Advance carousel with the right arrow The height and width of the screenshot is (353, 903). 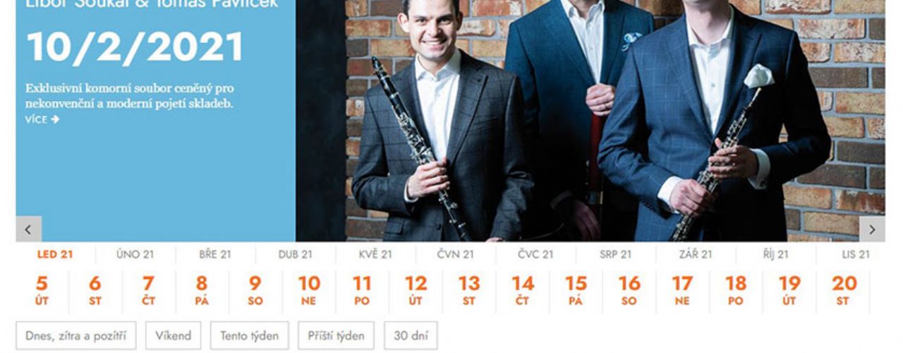[872, 229]
